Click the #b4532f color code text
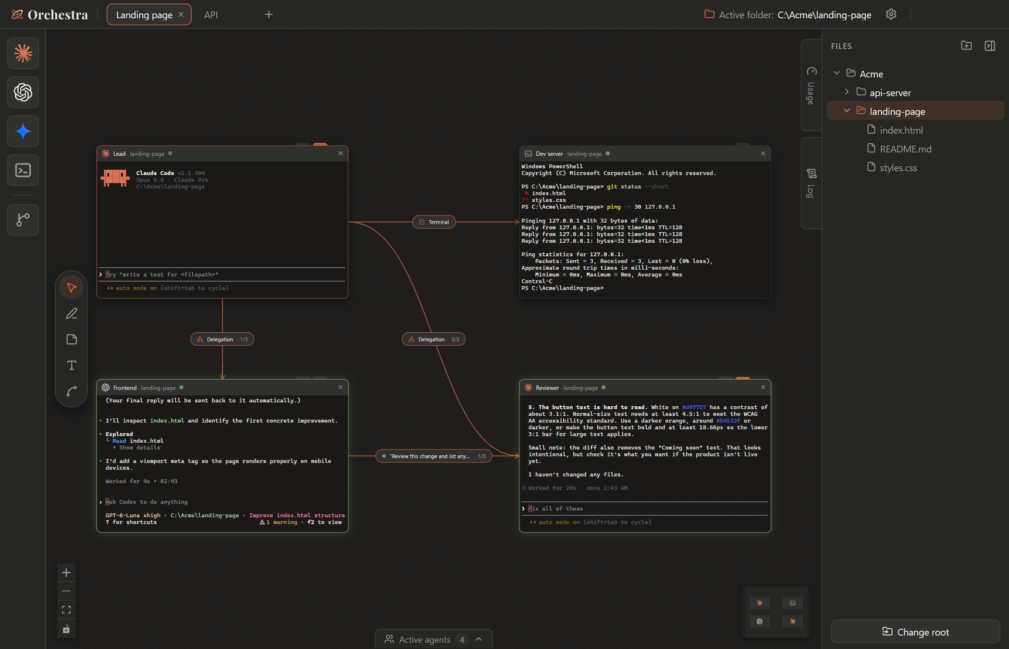The width and height of the screenshot is (1009, 649). tap(728, 421)
